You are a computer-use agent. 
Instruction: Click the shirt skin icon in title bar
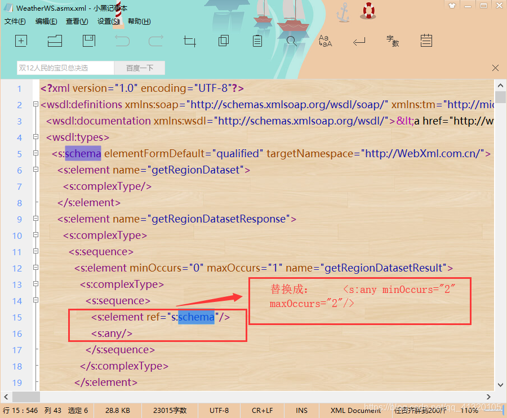tap(452, 6)
